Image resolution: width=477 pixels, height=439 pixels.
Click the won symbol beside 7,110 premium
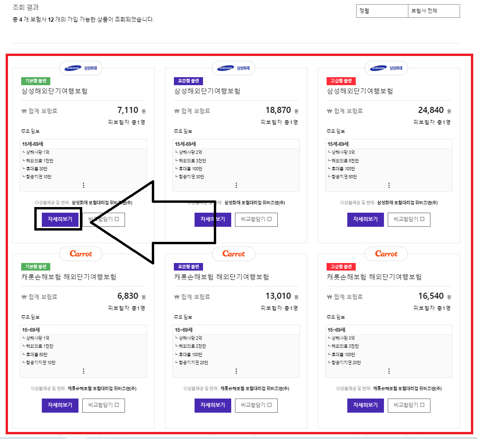[x=24, y=111]
